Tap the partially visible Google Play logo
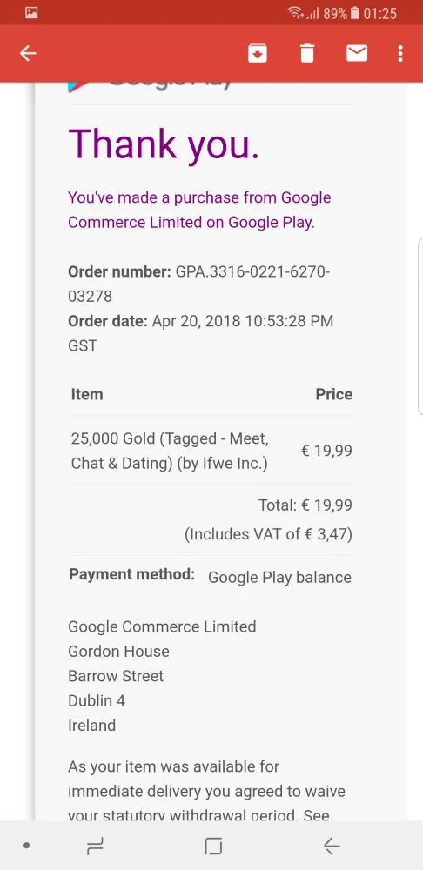The image size is (423, 870). tap(150, 86)
